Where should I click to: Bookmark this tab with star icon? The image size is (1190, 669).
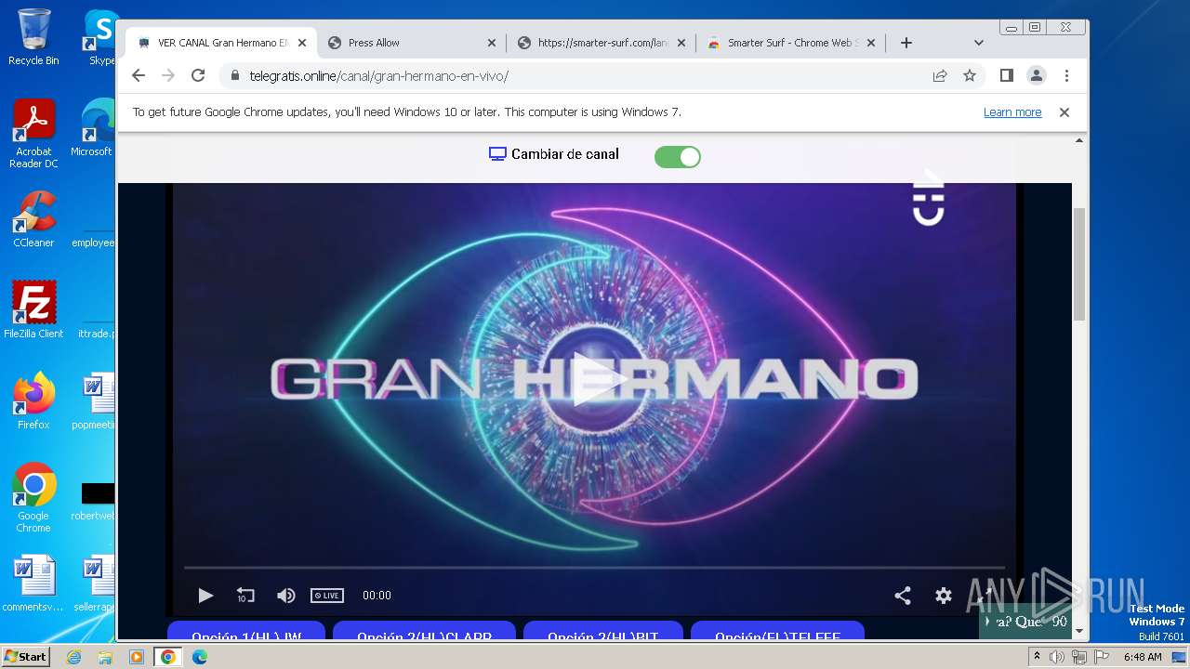(970, 76)
